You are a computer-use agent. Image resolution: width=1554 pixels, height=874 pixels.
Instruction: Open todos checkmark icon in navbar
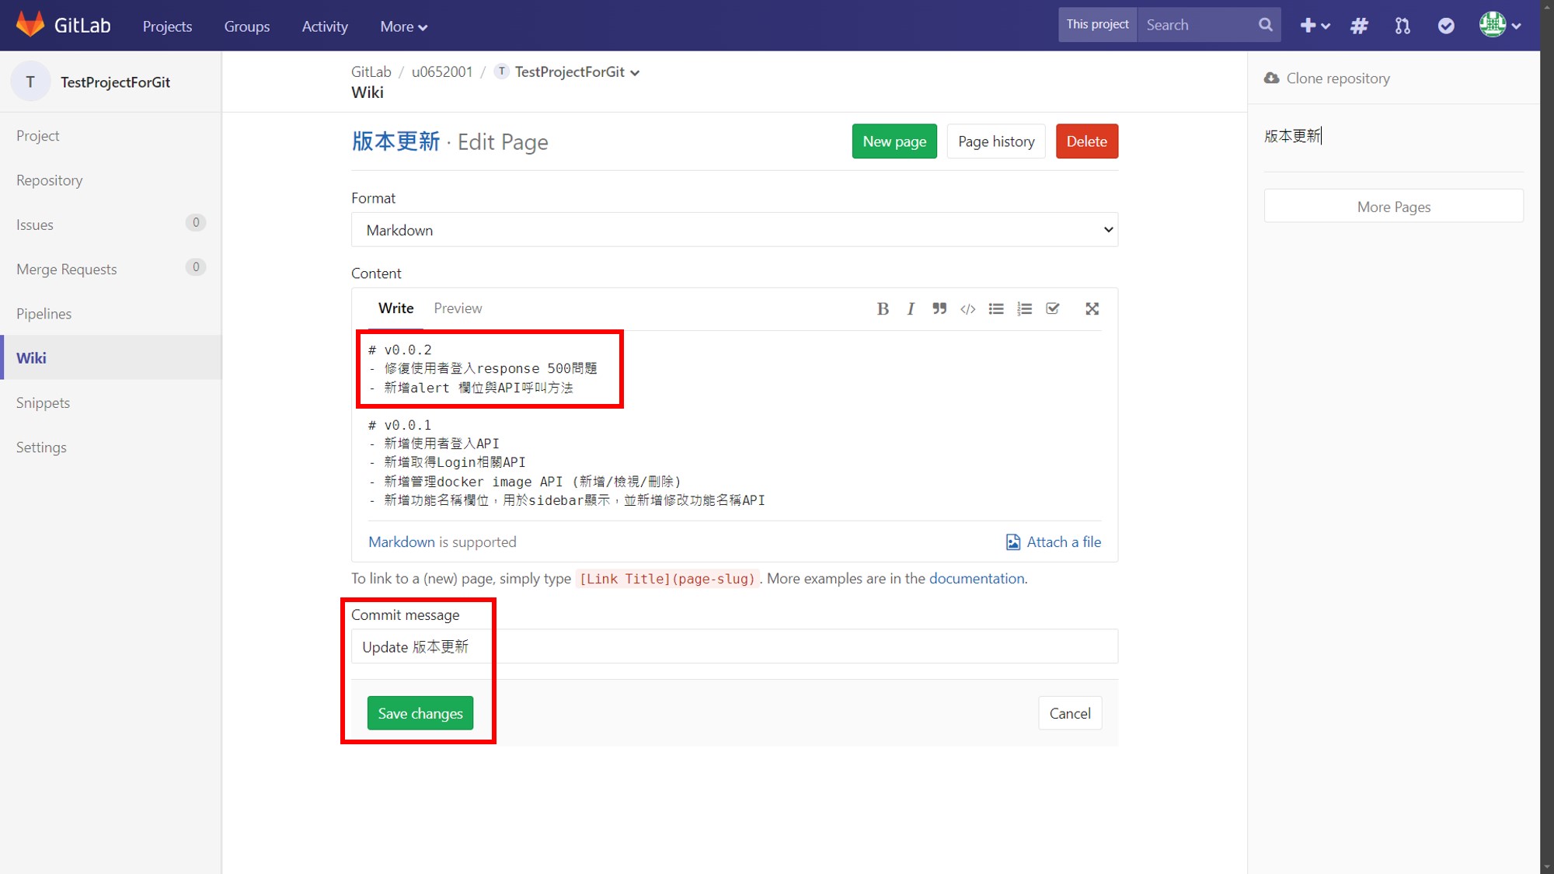(x=1446, y=26)
